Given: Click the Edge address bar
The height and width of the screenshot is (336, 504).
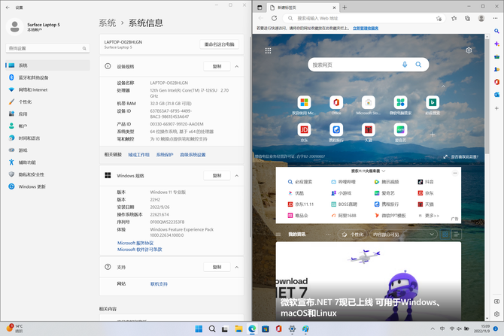Looking at the screenshot, I should click(x=363, y=18).
